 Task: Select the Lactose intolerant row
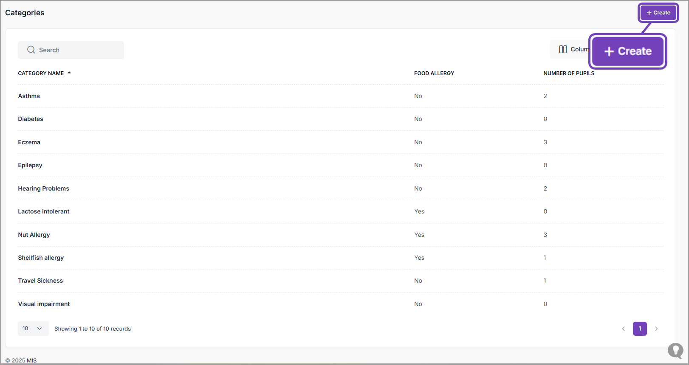[43, 211]
